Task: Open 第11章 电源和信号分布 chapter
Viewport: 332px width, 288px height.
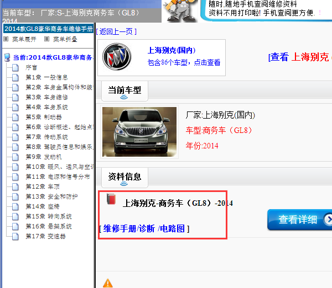Action: point(58,177)
